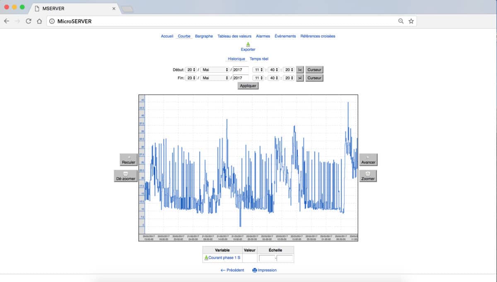Open the Début hour dropdown
Screen dimensions: 497x282
coord(258,70)
